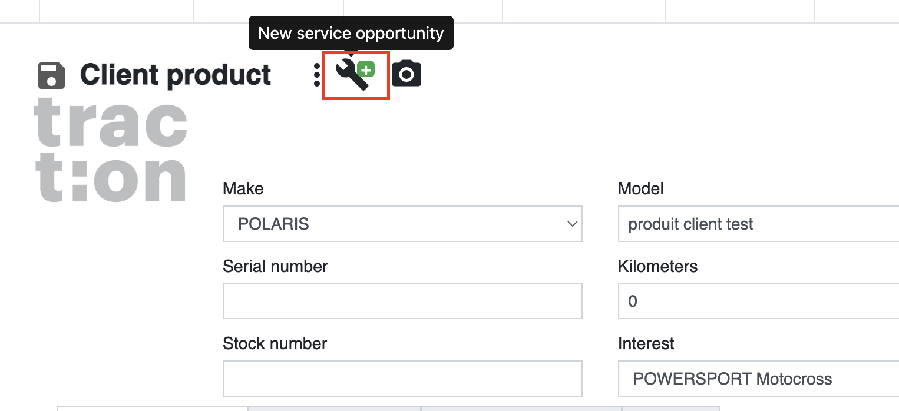
Task: Click into the empty Serial number field
Action: point(402,301)
